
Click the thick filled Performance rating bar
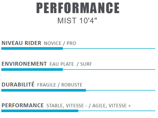click(x=40, y=111)
